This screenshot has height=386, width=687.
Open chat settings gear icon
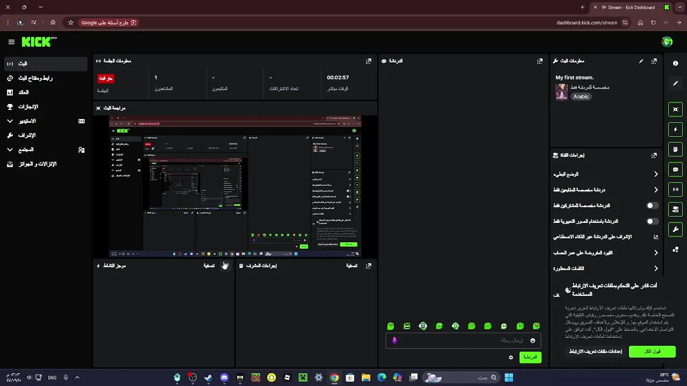click(511, 357)
